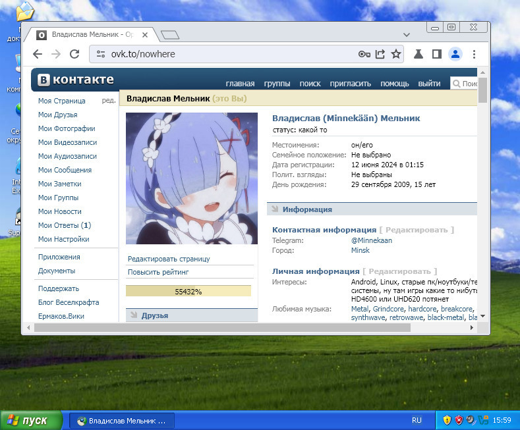This screenshot has width=520, height=430.
Task: Open a new tab with the tab button
Action: (x=170, y=35)
